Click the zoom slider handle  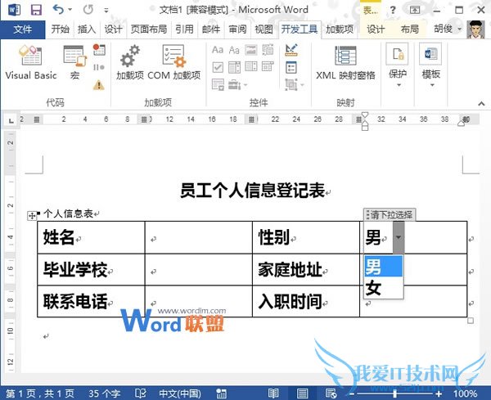tap(395, 393)
